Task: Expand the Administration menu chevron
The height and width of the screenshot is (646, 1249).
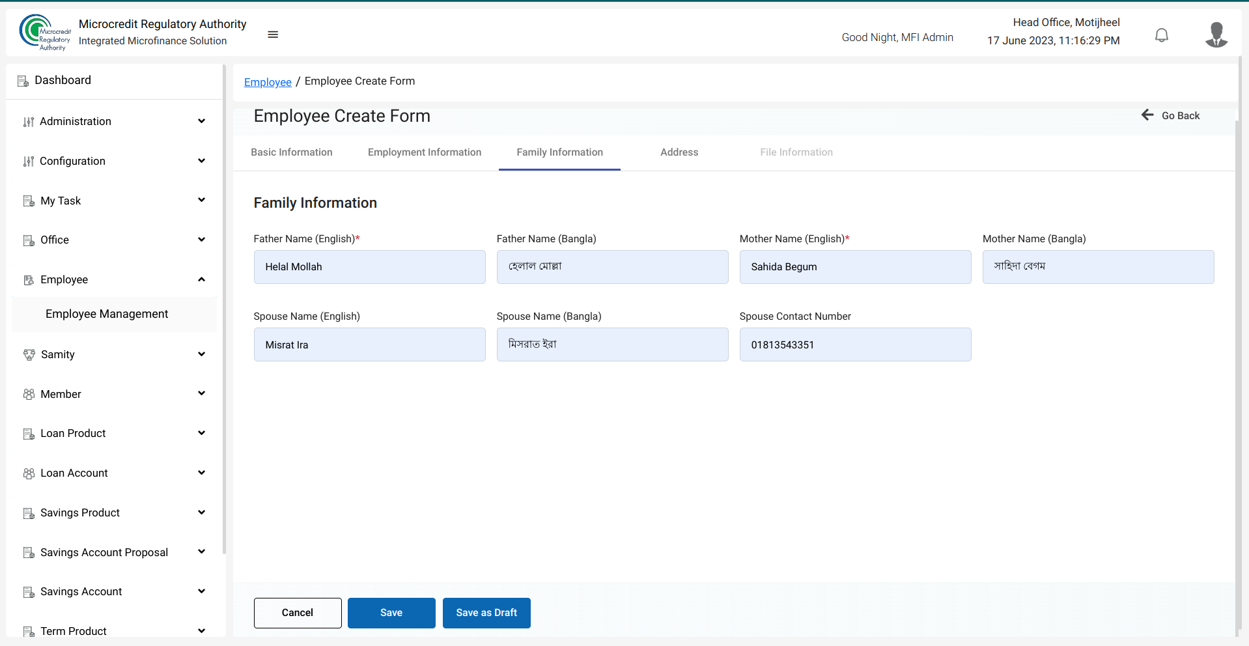Action: point(202,121)
